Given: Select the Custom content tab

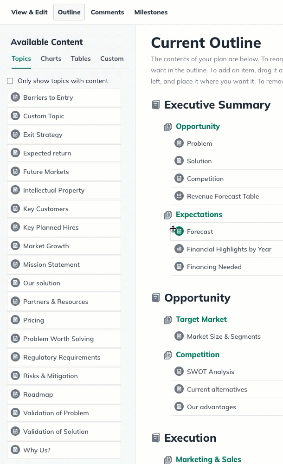Looking at the screenshot, I should (112, 58).
